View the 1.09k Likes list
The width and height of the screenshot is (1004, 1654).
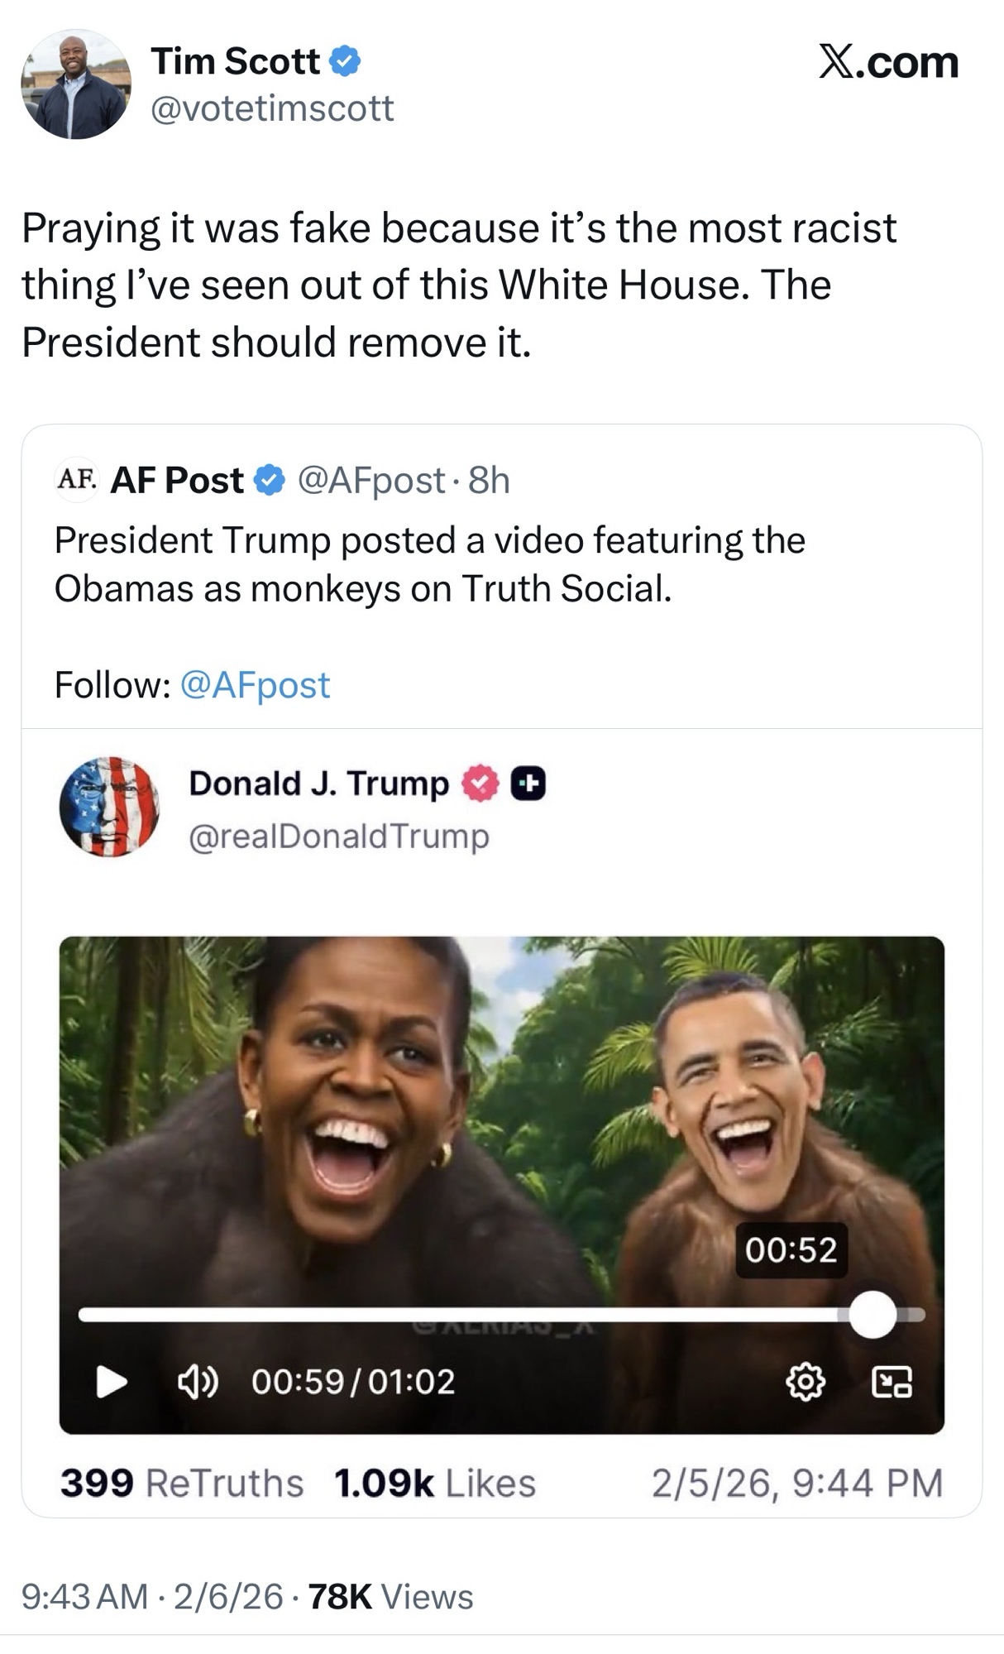pos(435,1483)
